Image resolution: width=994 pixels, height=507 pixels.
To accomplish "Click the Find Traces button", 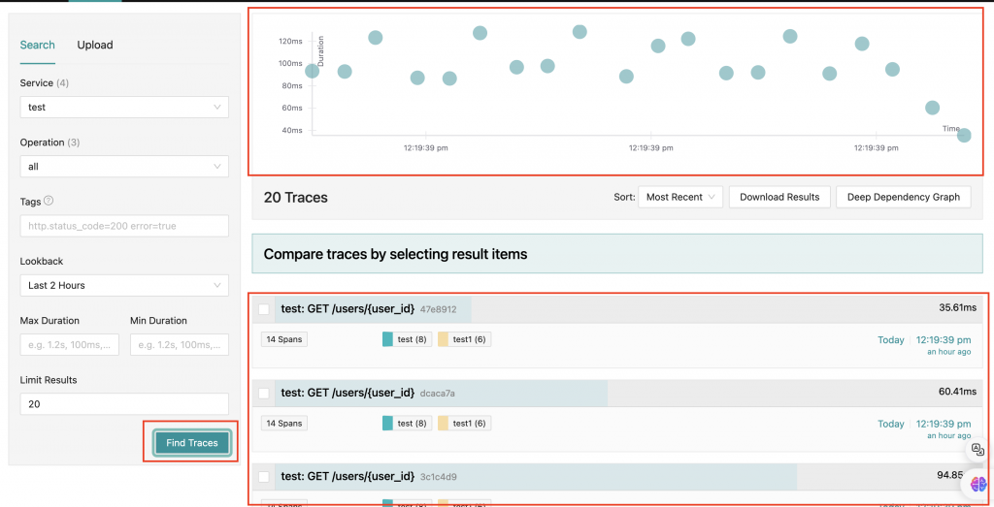I will pyautogui.click(x=192, y=443).
